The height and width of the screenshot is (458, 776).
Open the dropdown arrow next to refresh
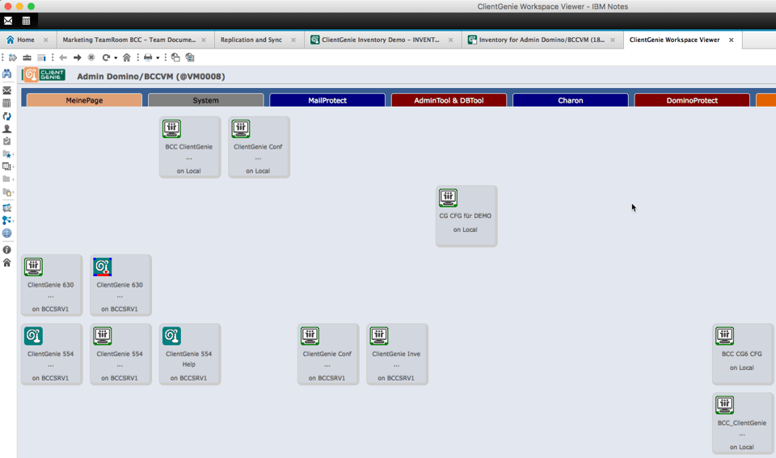tap(116, 58)
